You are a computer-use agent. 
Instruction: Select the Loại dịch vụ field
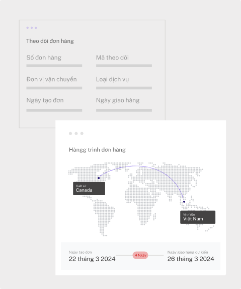click(x=124, y=88)
